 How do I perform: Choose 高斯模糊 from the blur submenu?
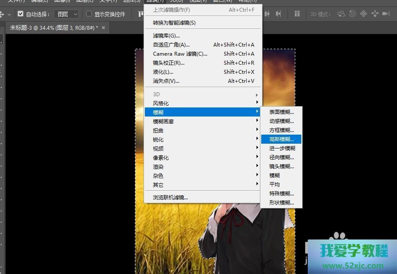281,139
